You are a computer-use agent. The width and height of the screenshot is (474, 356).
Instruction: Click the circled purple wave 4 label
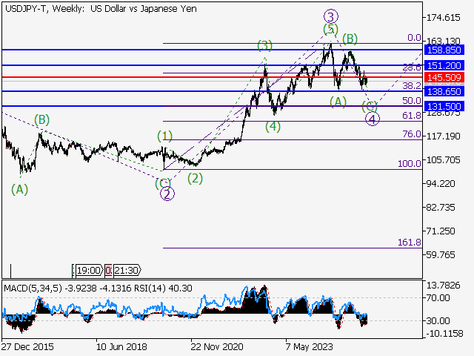click(x=373, y=119)
